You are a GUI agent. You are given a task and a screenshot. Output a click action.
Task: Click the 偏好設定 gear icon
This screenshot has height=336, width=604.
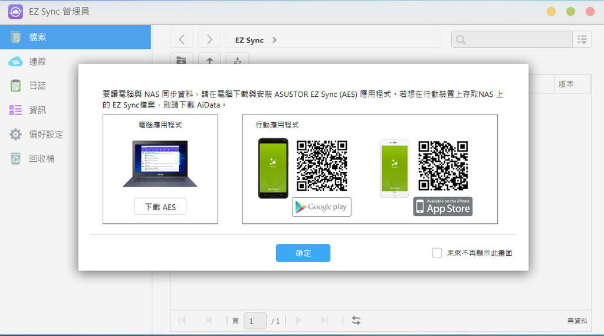pyautogui.click(x=15, y=134)
